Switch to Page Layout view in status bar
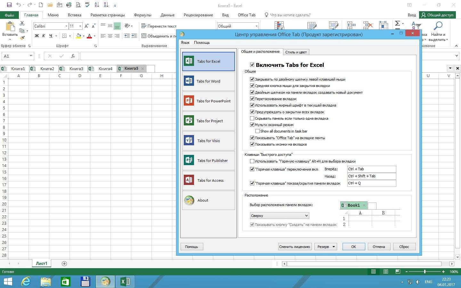 (x=386, y=272)
